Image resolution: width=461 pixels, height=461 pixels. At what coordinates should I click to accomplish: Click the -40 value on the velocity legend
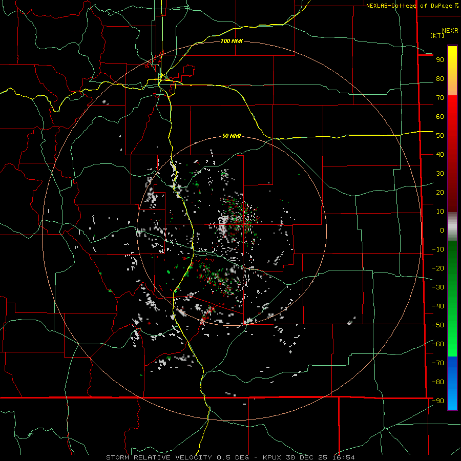coord(438,306)
